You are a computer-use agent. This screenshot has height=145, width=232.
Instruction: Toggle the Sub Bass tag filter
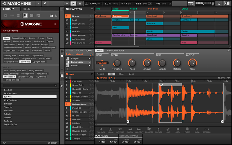[x=25, y=61]
